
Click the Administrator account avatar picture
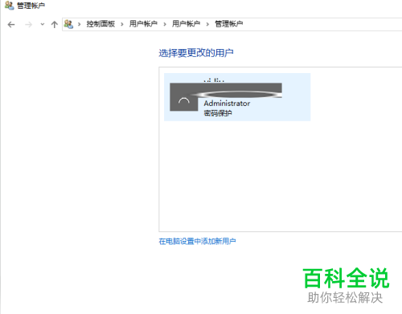(184, 97)
